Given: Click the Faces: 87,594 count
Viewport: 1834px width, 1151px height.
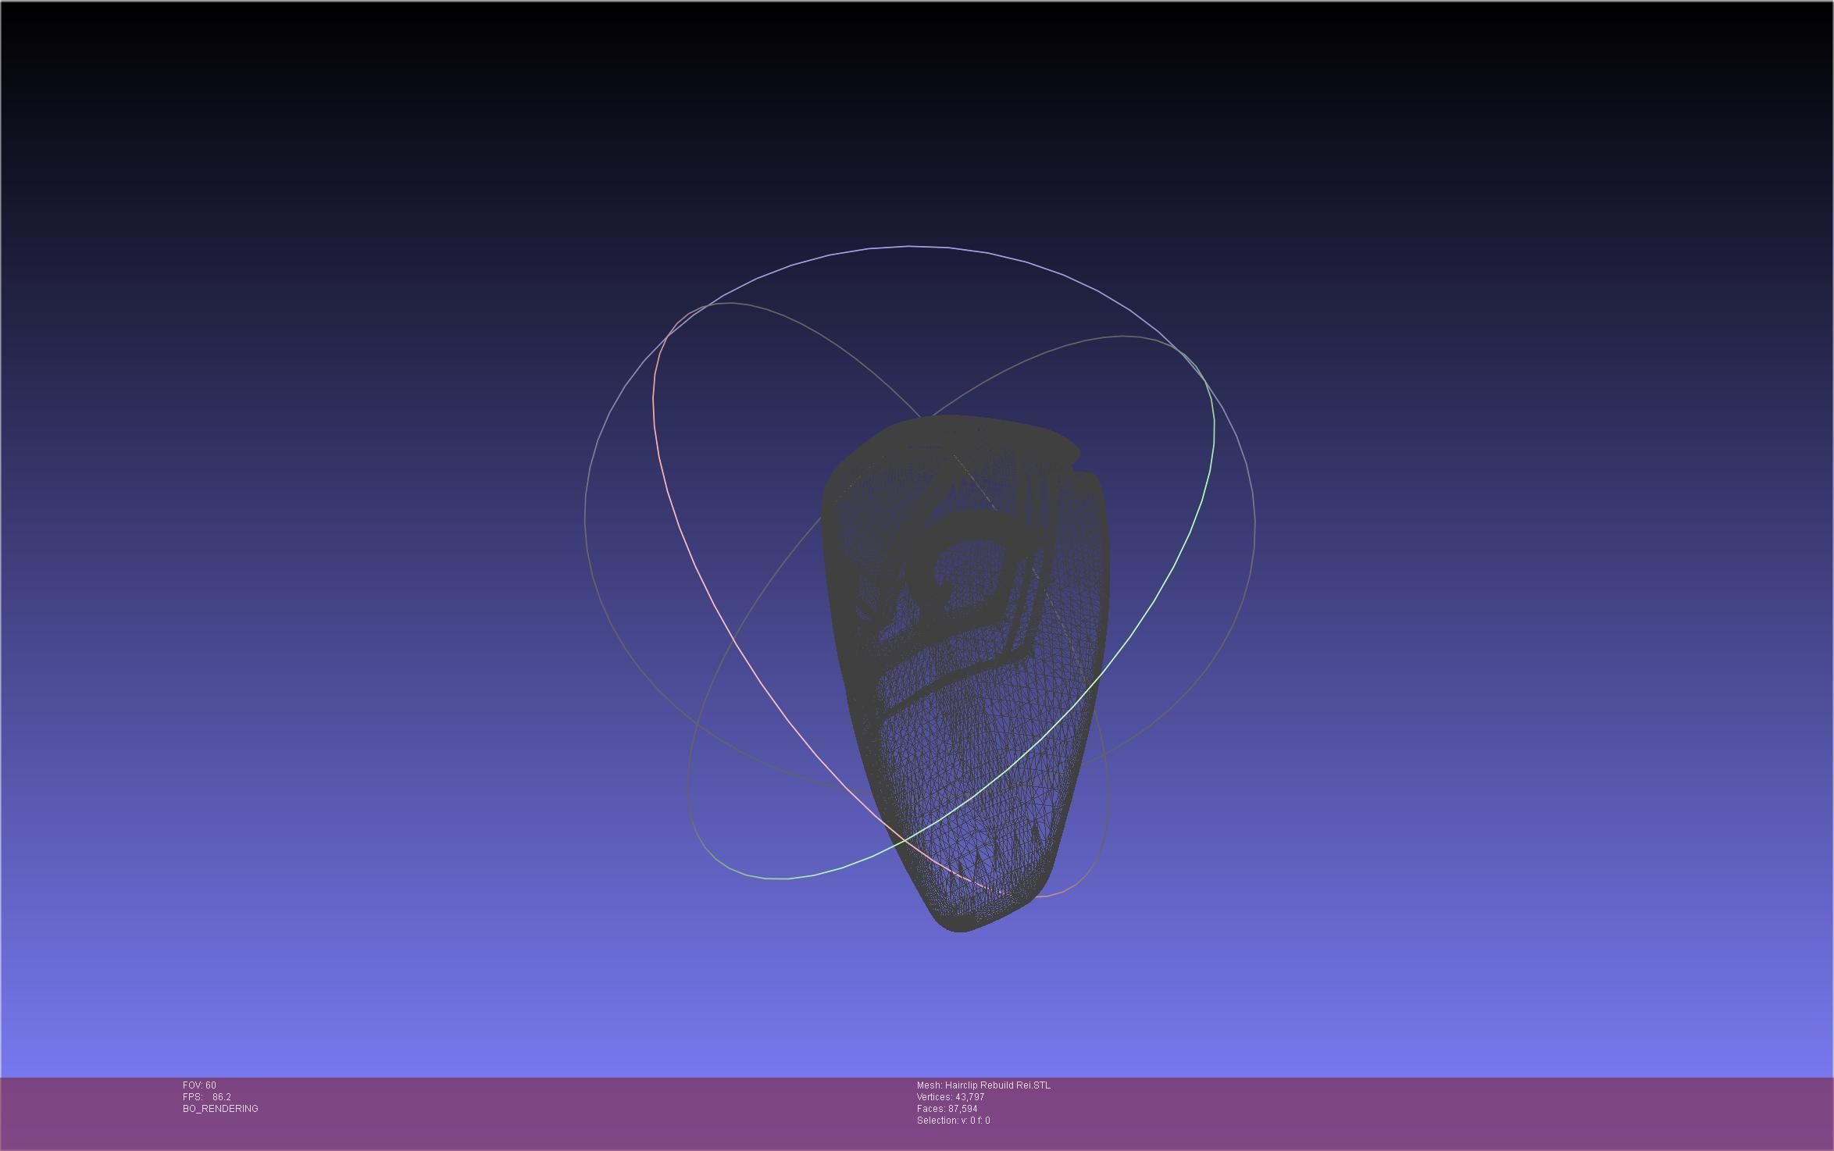Looking at the screenshot, I should click(x=947, y=1109).
